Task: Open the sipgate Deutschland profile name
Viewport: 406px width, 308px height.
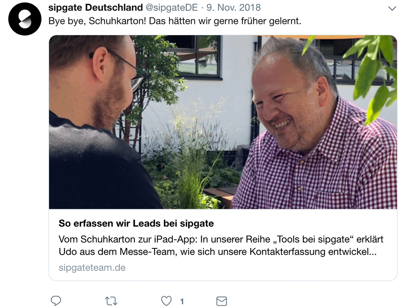Action: click(95, 7)
